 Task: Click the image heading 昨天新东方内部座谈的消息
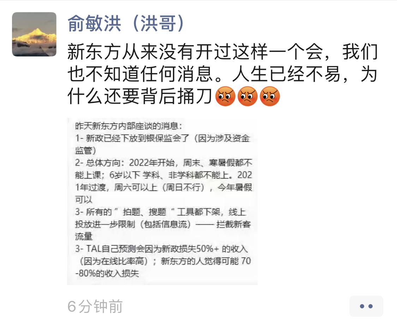[128, 126]
